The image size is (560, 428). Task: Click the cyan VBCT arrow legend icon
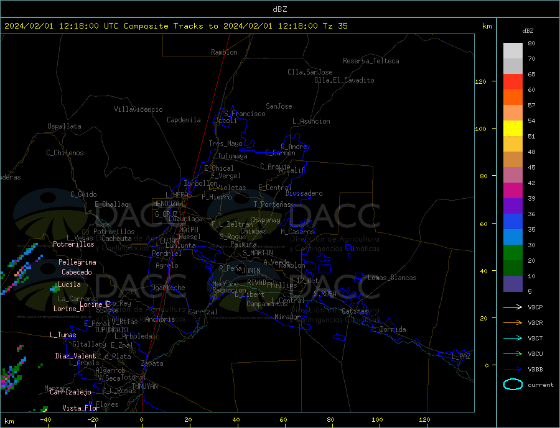513,338
